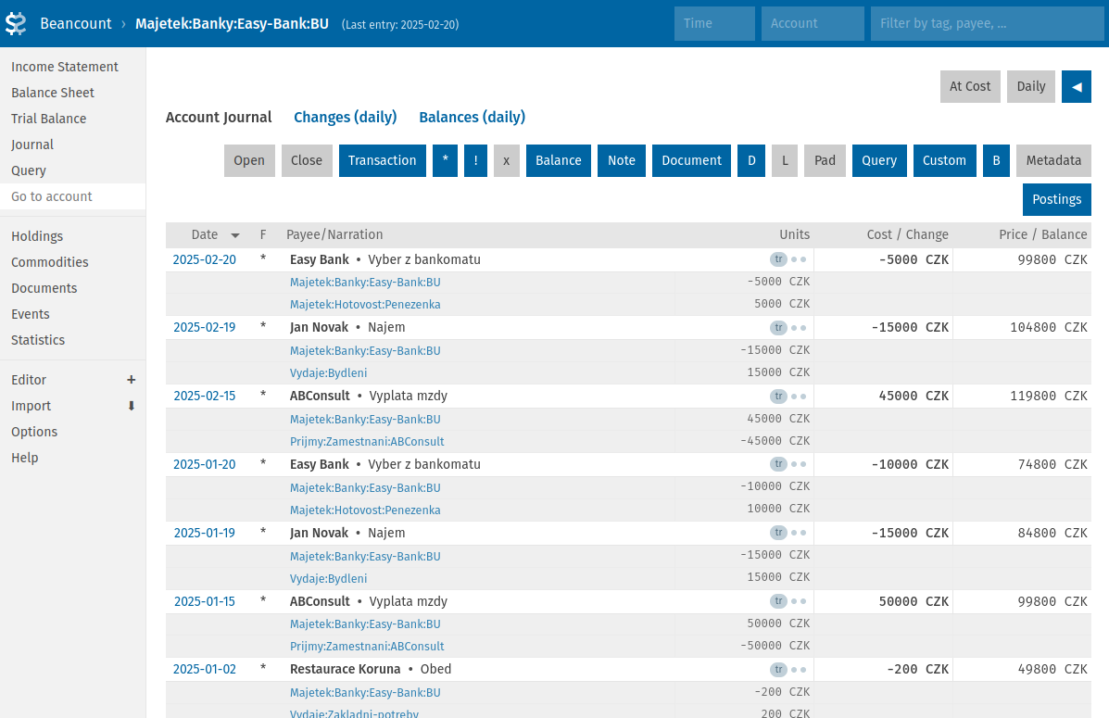Open the At Cost conversion dropdown
1109x718 pixels.
pyautogui.click(x=970, y=86)
